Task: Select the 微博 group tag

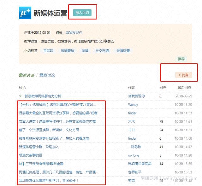Action: (x=85, y=51)
